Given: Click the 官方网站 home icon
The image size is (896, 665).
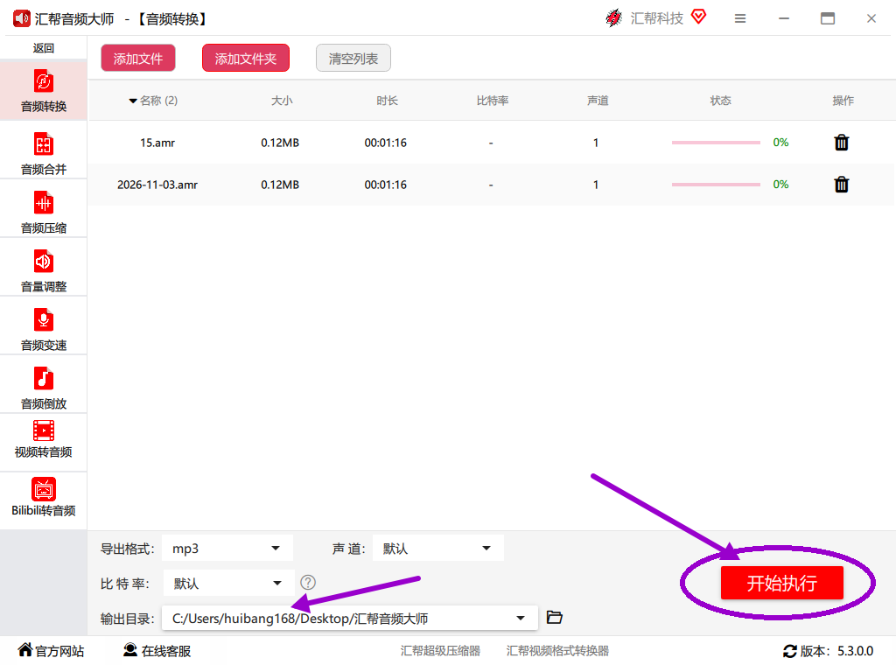Looking at the screenshot, I should 25,649.
